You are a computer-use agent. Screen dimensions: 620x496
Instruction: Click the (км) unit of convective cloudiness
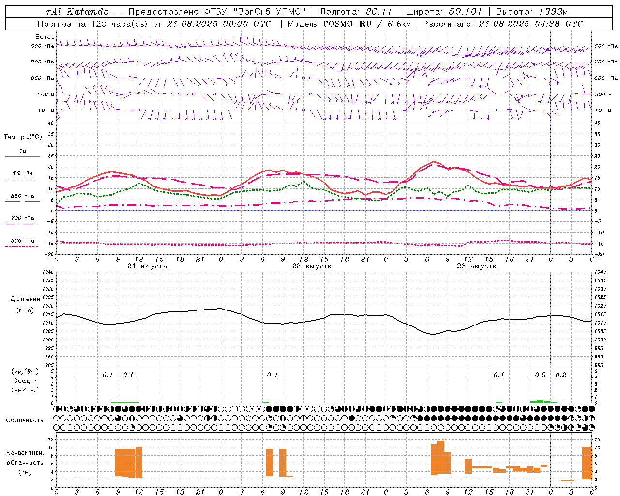pyautogui.click(x=25, y=472)
